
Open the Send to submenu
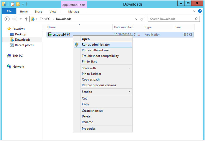(x=103, y=92)
